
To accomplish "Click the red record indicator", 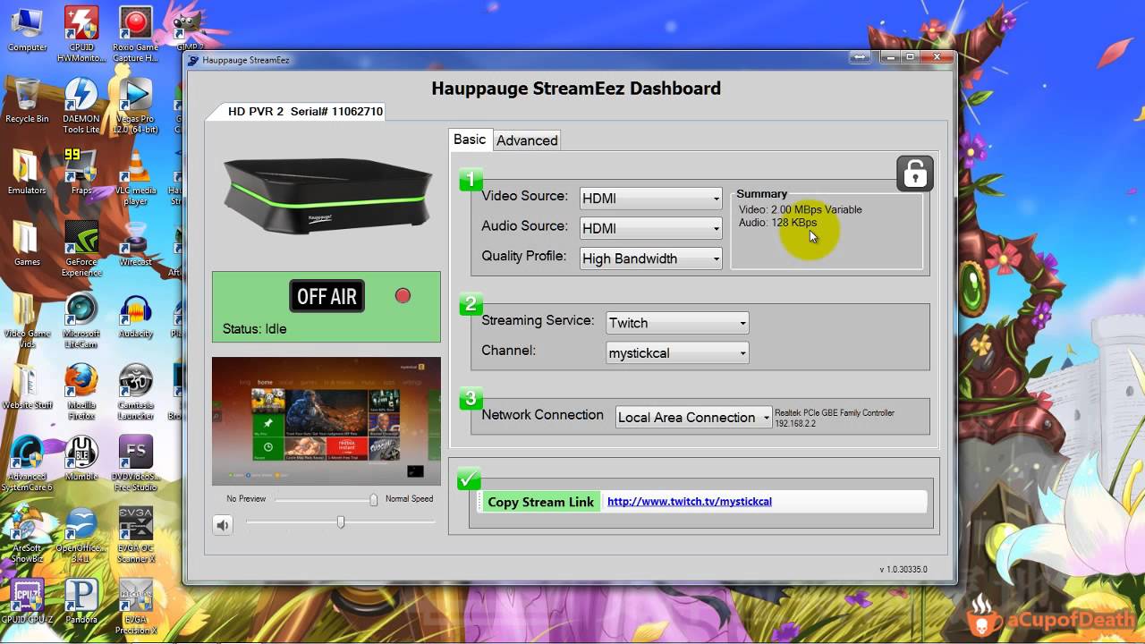I will click(403, 296).
